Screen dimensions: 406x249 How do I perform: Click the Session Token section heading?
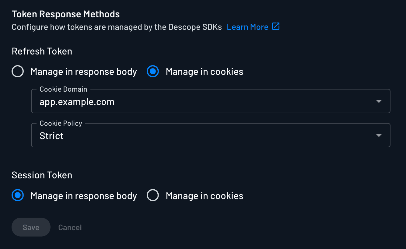tap(42, 175)
